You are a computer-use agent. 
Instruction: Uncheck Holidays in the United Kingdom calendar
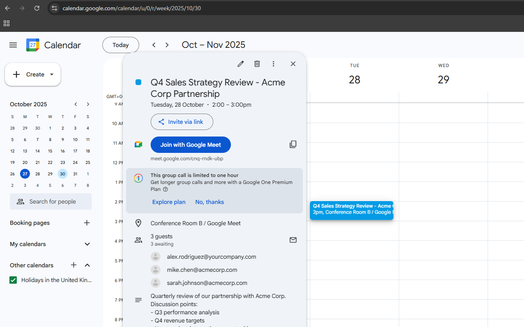tap(13, 280)
